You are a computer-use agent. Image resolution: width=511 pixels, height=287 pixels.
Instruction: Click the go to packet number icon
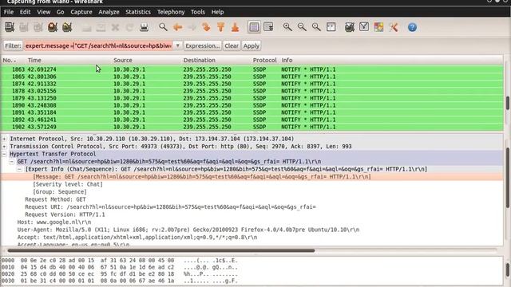(x=206, y=27)
